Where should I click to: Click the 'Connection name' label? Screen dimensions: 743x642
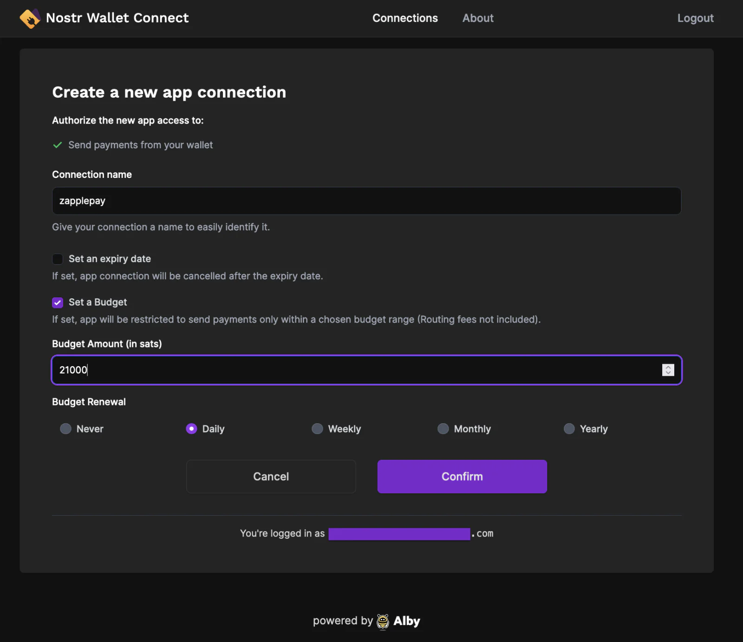click(x=92, y=175)
